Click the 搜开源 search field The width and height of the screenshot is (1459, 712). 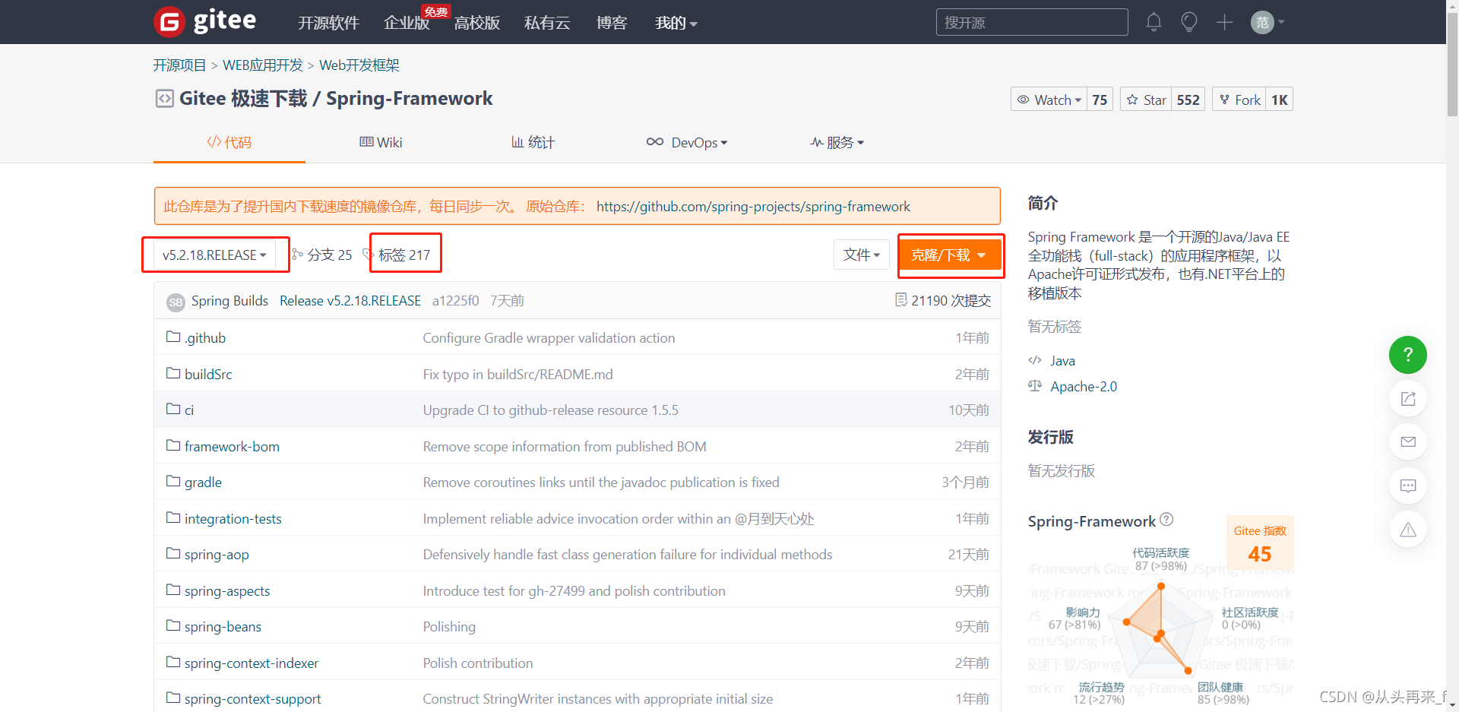[x=1032, y=22]
